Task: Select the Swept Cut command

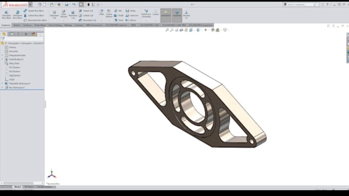Action: (x=86, y=11)
